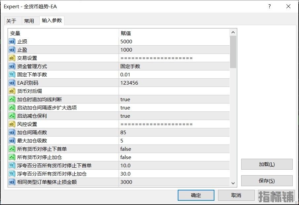
Task: Click the string icon beside 交易设置
Action: pyautogui.click(x=12, y=58)
